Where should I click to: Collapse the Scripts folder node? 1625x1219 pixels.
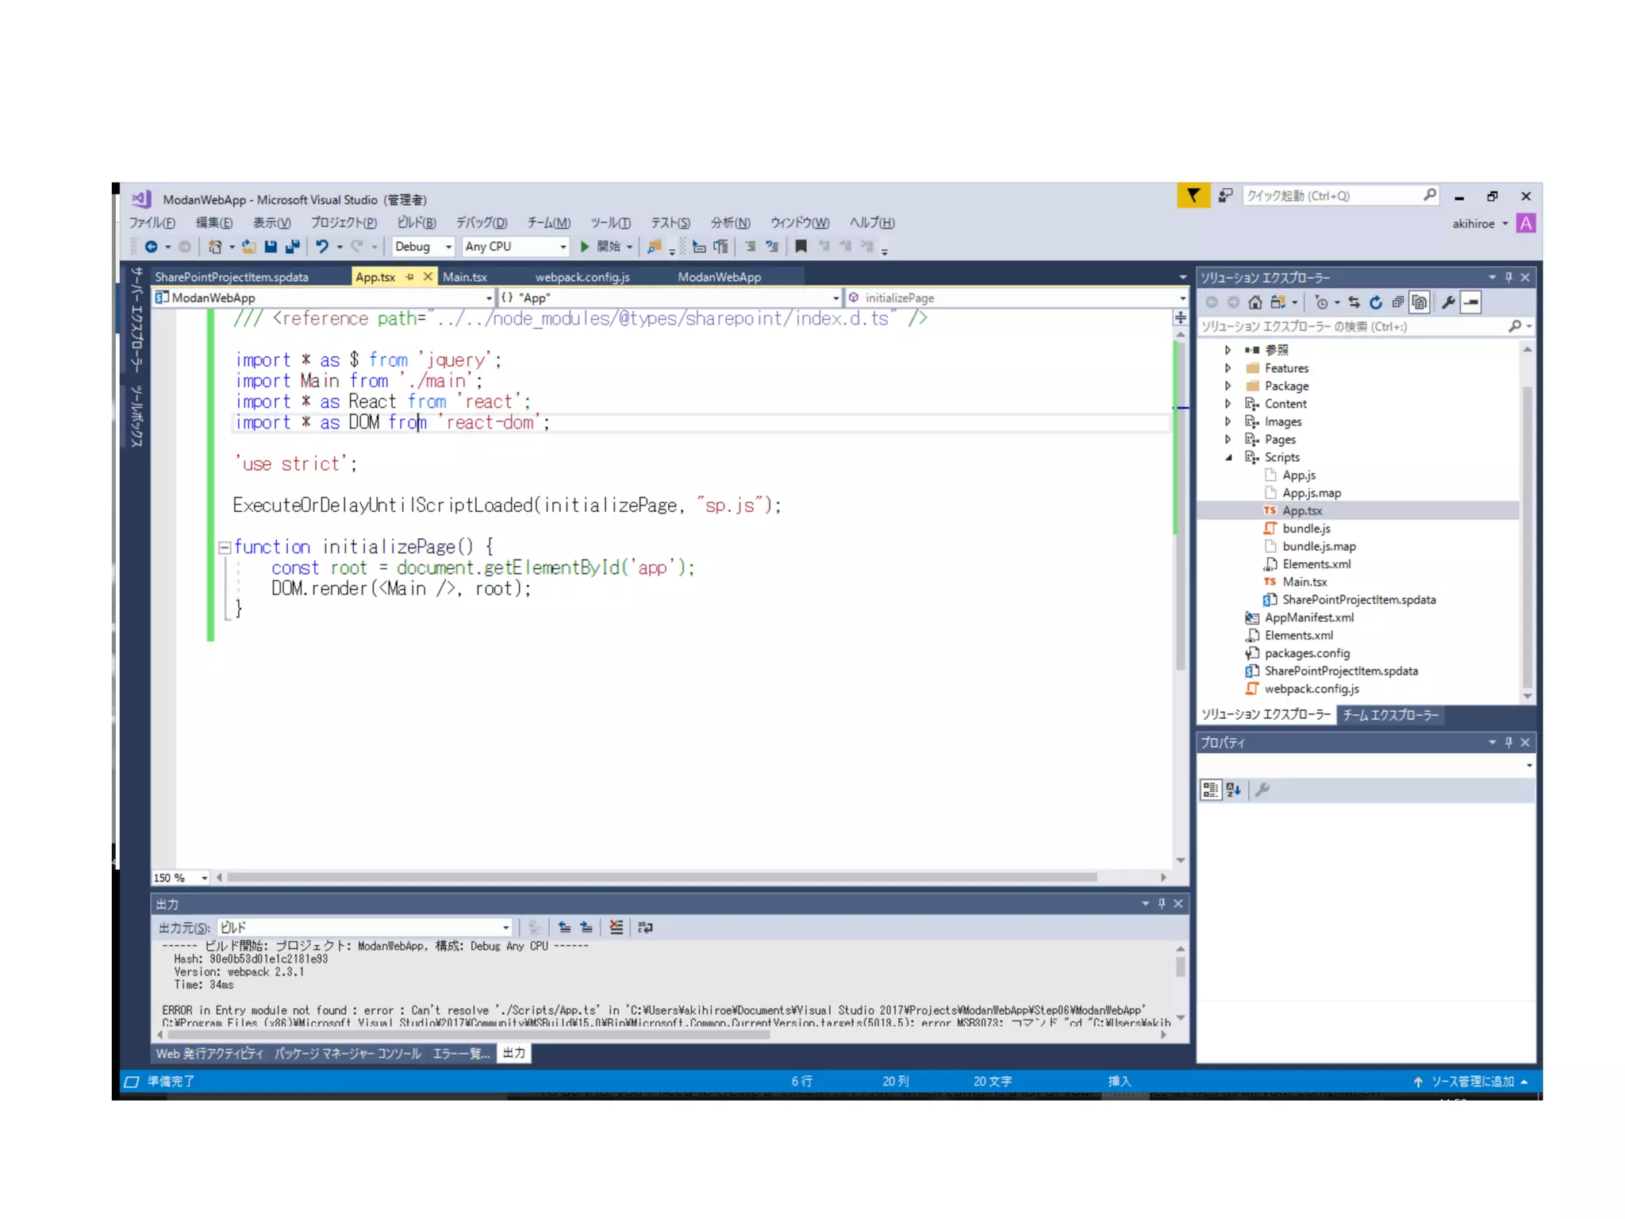pos(1228,457)
